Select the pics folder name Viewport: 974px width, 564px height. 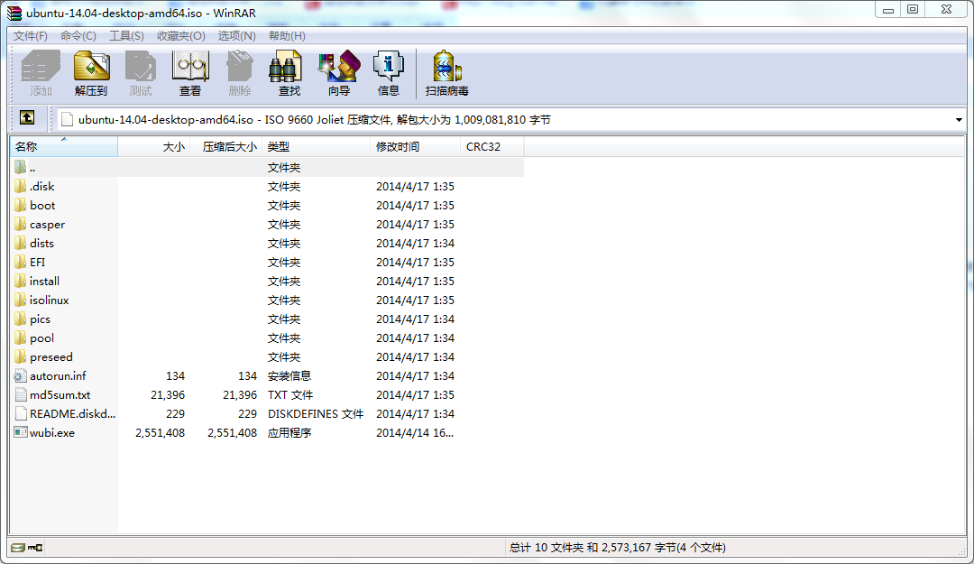[40, 319]
